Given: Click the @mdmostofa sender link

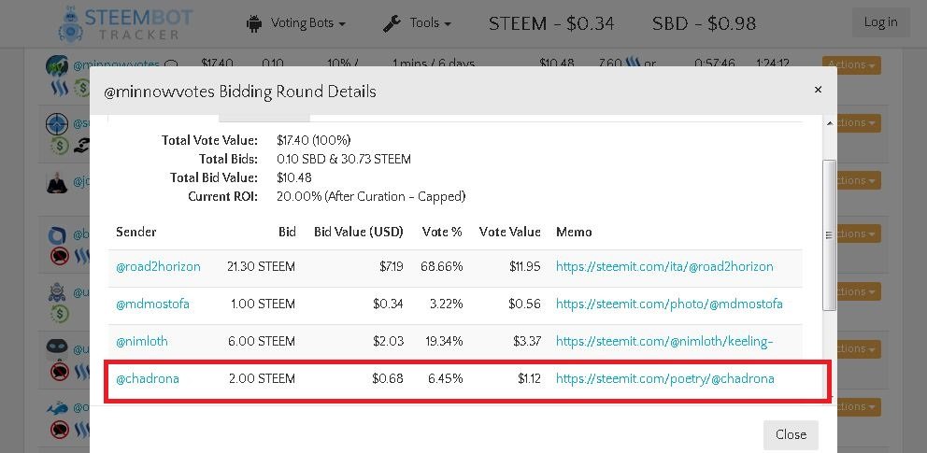Looking at the screenshot, I should click(x=152, y=304).
